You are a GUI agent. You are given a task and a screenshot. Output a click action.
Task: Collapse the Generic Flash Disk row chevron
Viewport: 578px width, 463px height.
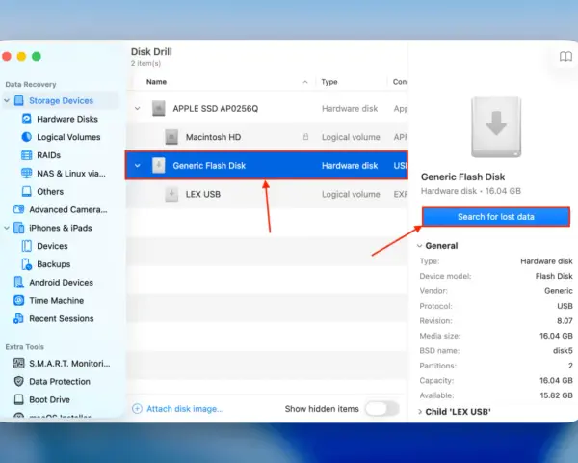pos(138,165)
